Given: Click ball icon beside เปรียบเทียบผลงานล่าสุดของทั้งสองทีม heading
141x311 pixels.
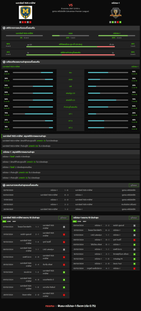Looking at the screenshot, I should coord(4,62).
